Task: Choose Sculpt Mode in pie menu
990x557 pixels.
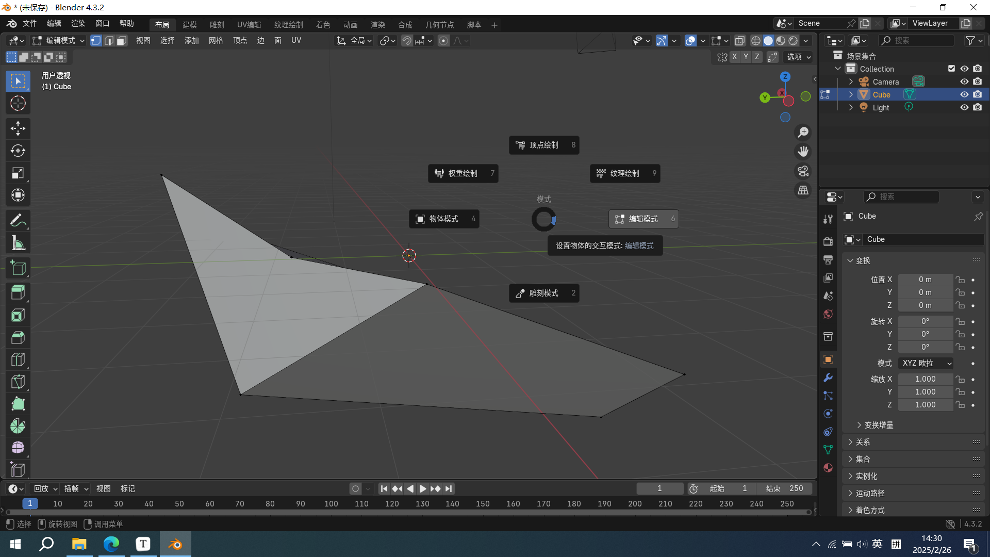Action: point(543,293)
